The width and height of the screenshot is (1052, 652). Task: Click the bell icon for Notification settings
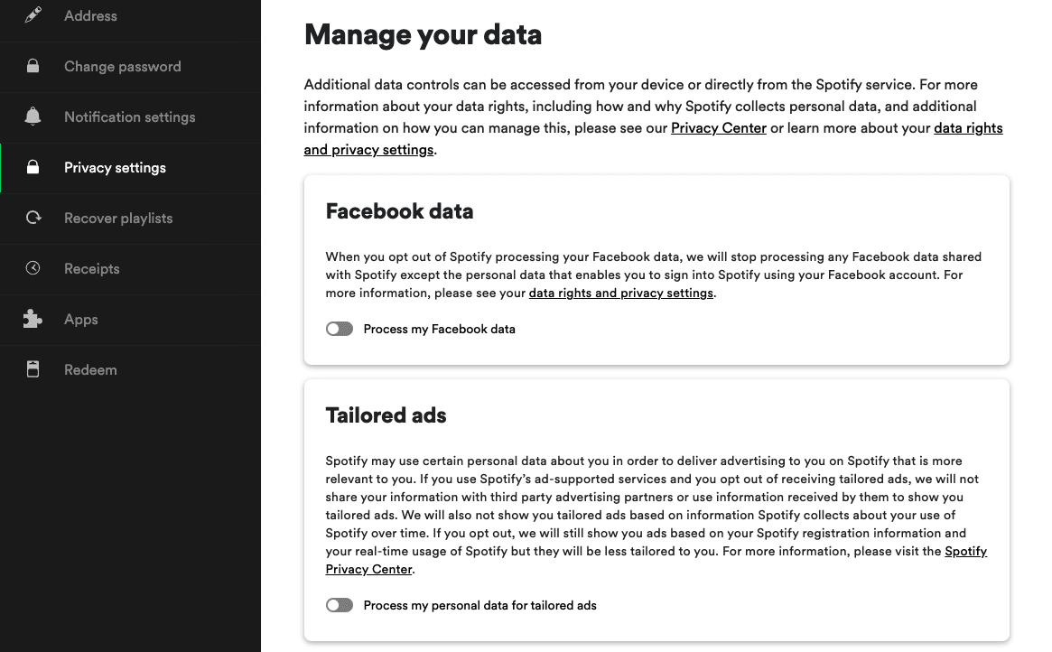point(33,116)
